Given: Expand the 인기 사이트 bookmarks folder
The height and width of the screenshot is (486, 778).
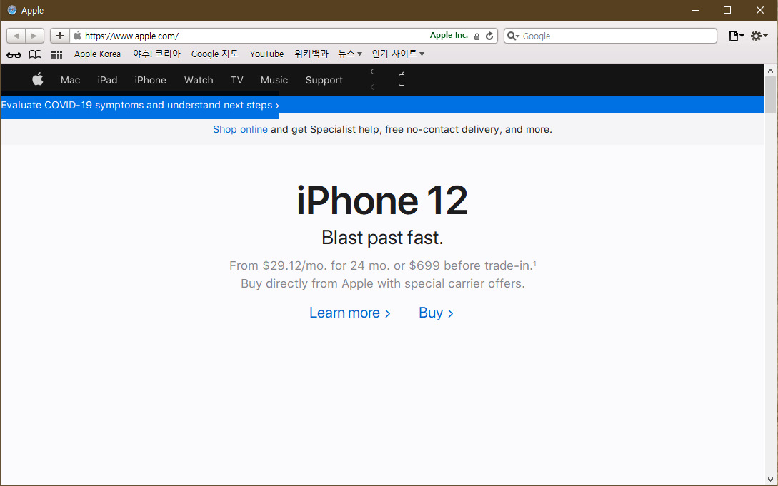Looking at the screenshot, I should tap(398, 54).
